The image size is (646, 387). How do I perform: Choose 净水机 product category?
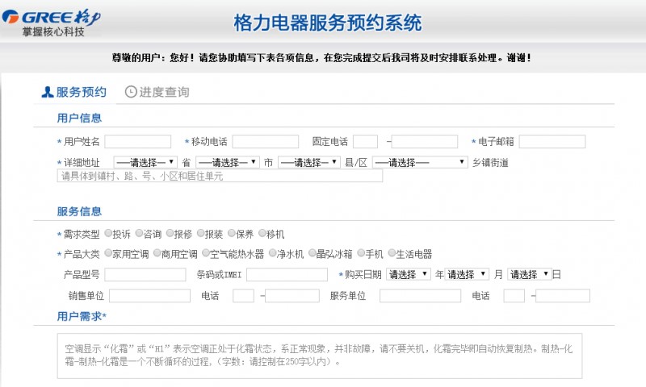(x=272, y=253)
